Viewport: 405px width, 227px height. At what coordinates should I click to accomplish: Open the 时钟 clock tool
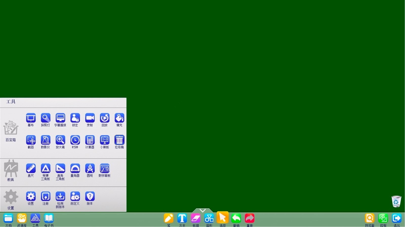[75, 140]
